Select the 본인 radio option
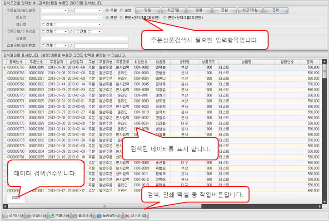 click(x=107, y=18)
